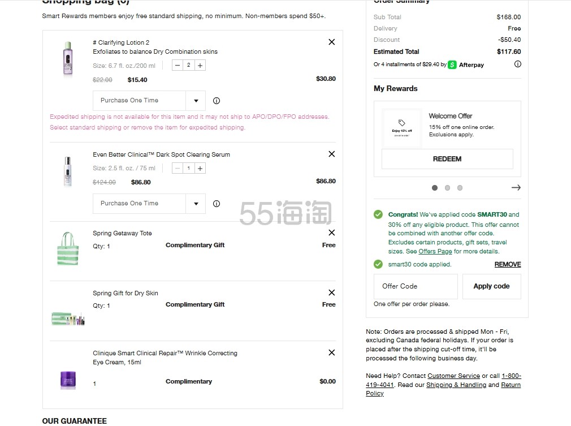The image size is (571, 426).
Task: Click Clarifying Lotion quantity value 2
Action: (x=189, y=65)
